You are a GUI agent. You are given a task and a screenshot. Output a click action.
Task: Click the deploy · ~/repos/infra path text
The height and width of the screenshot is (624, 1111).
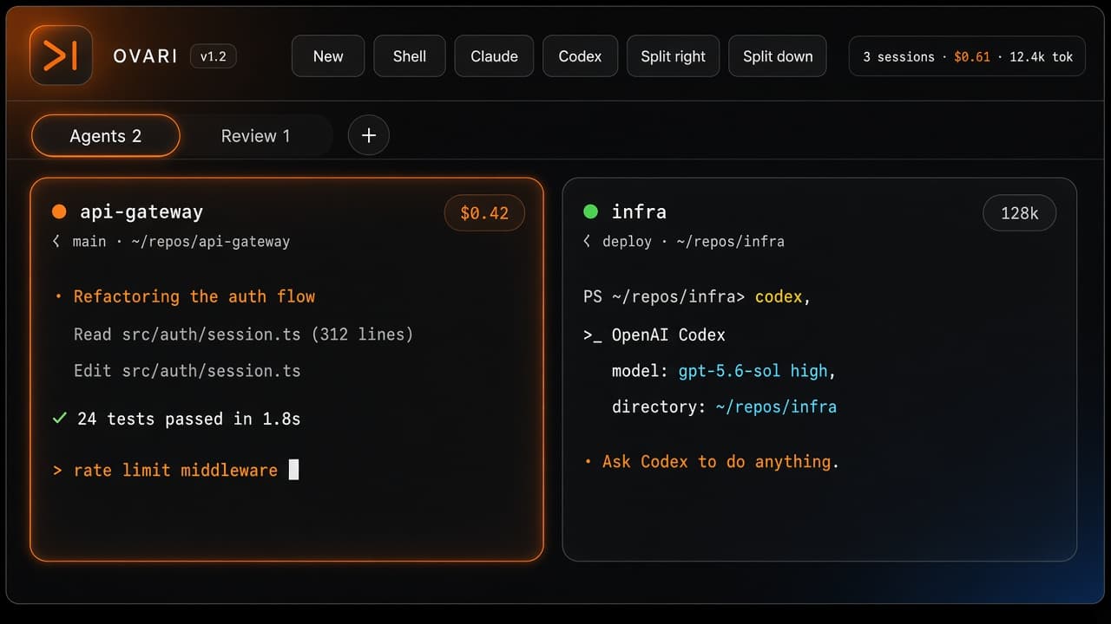coord(694,241)
